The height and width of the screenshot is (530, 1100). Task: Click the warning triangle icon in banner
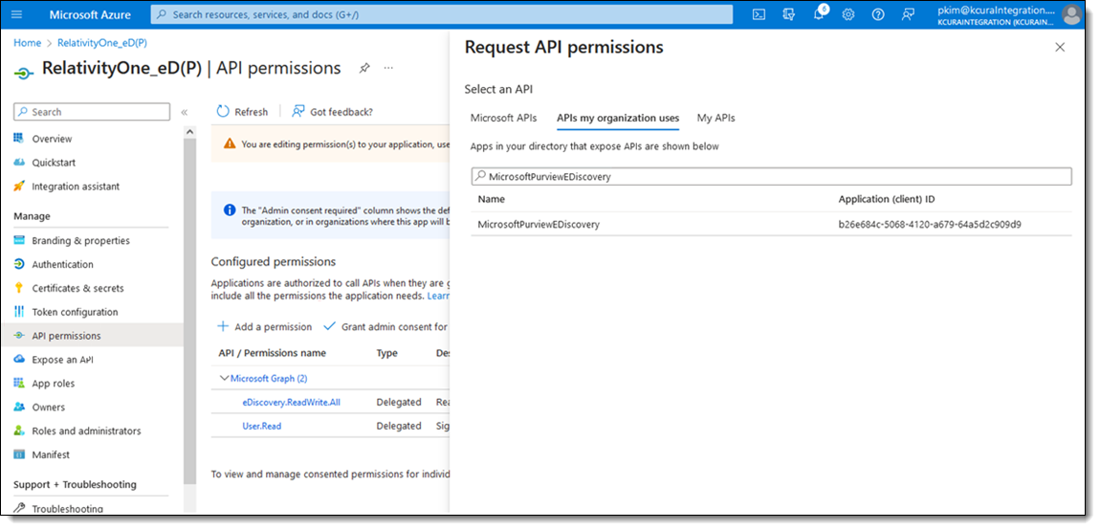(x=230, y=144)
